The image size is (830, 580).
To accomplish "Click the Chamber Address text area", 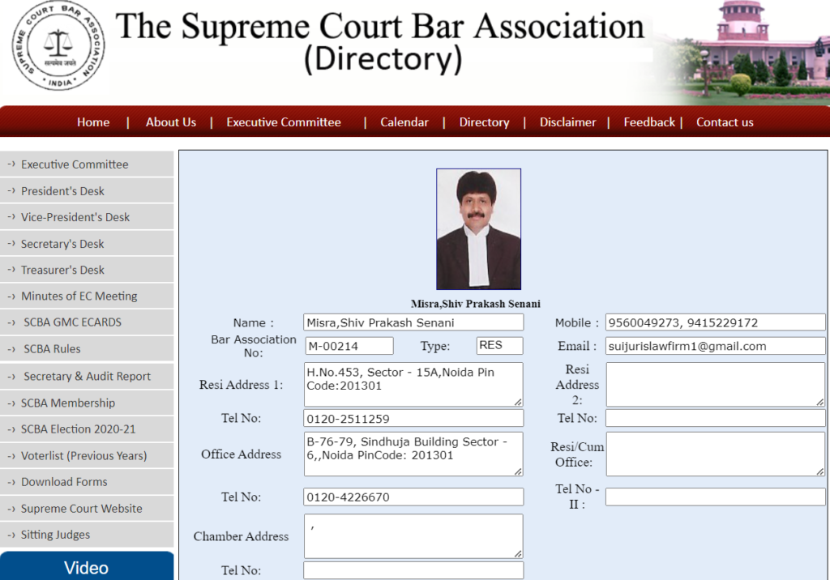I will click(x=413, y=536).
